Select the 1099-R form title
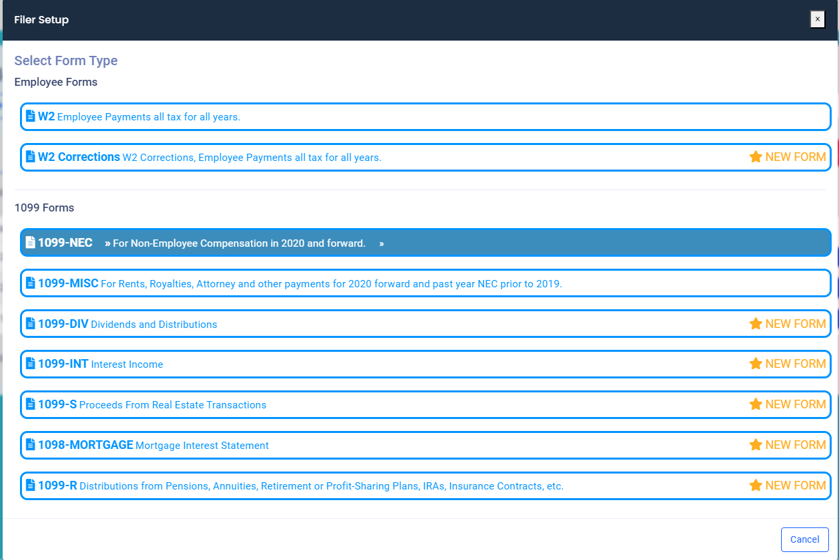The image size is (839, 560). coord(58,486)
